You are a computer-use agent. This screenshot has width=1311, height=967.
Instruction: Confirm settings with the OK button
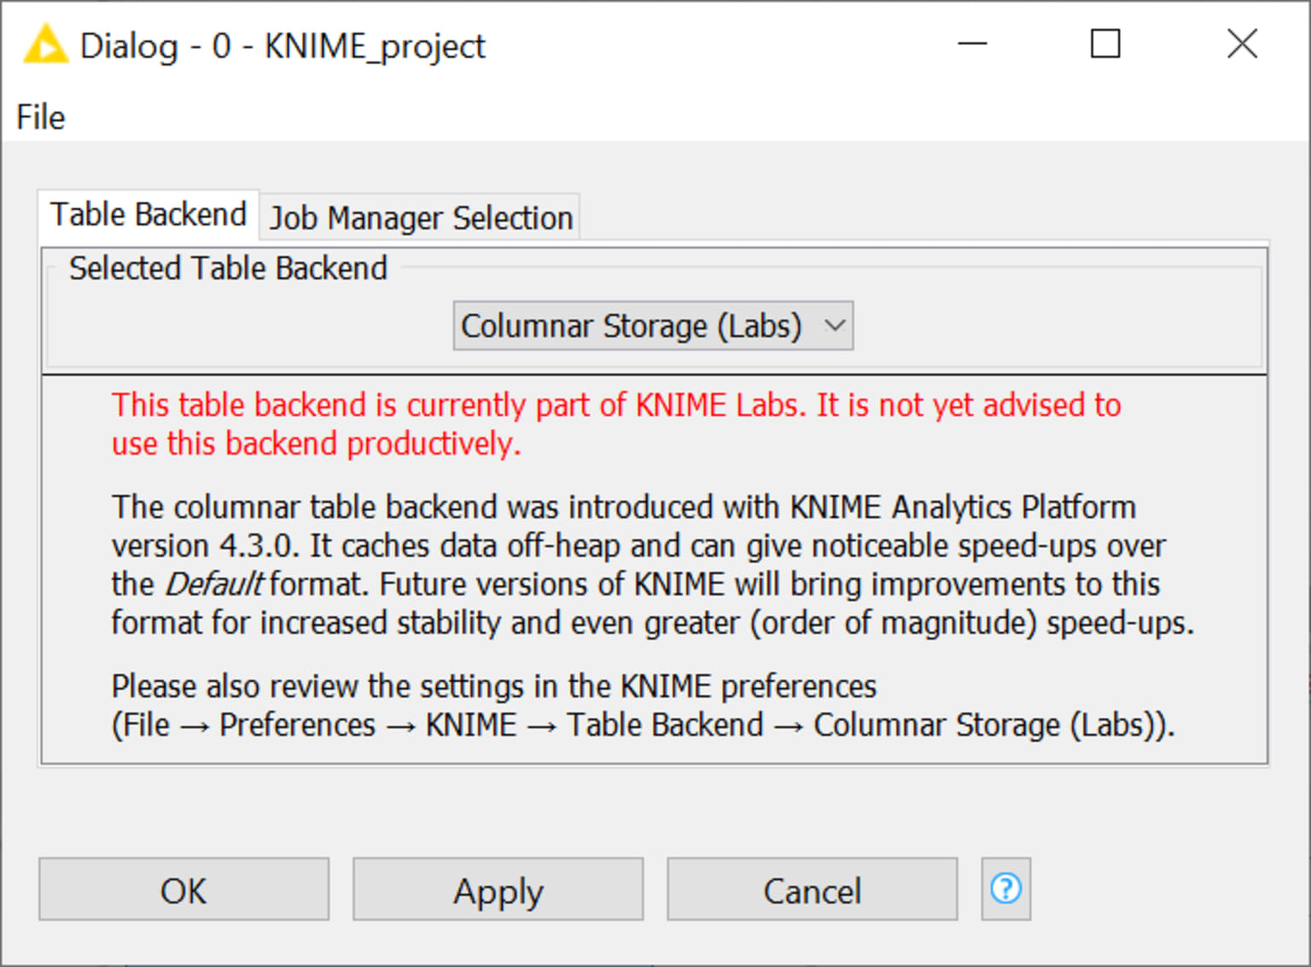(x=184, y=889)
